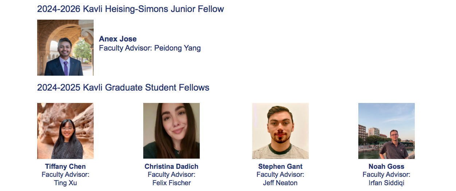The width and height of the screenshot is (456, 191).
Task: Select advisor name Jeff Neaton
Action: pyautogui.click(x=280, y=183)
